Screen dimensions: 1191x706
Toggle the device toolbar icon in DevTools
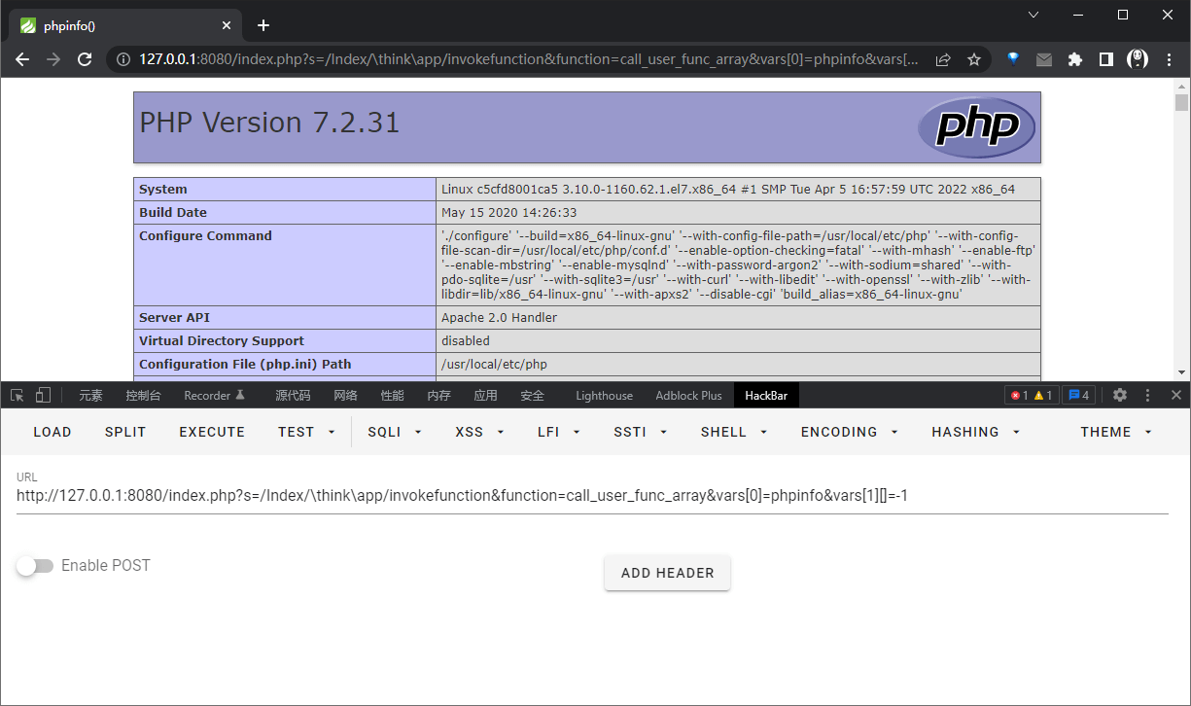43,395
